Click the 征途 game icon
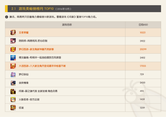The width and height of the screenshot is (166, 117). (13, 108)
